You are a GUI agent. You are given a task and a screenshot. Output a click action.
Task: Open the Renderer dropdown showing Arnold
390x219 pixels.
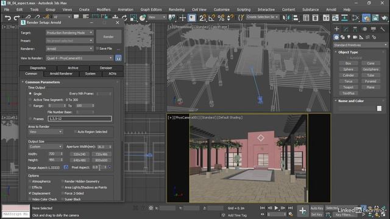(x=69, y=49)
